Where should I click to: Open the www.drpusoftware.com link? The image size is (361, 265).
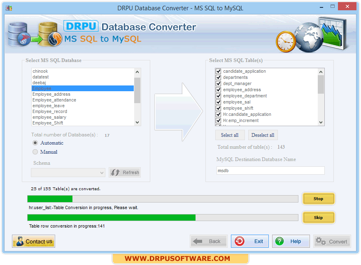pyautogui.click(x=177, y=258)
